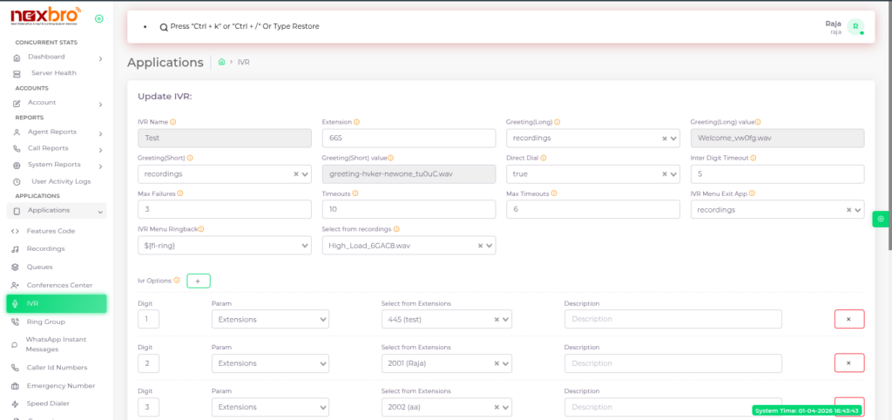Click info icon next to Max Failures
892x420 pixels.
coord(180,193)
